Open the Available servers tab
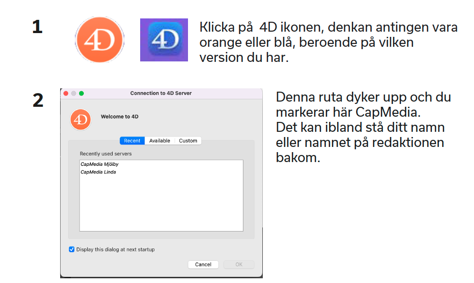The height and width of the screenshot is (283, 474). (x=160, y=141)
